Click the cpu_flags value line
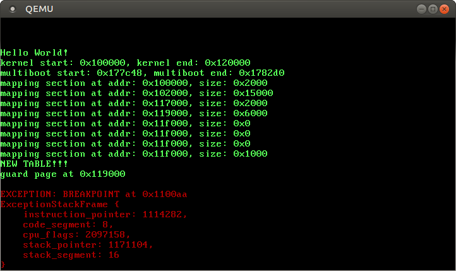Image resolution: width=456 pixels, height=271 pixels. (x=85, y=234)
